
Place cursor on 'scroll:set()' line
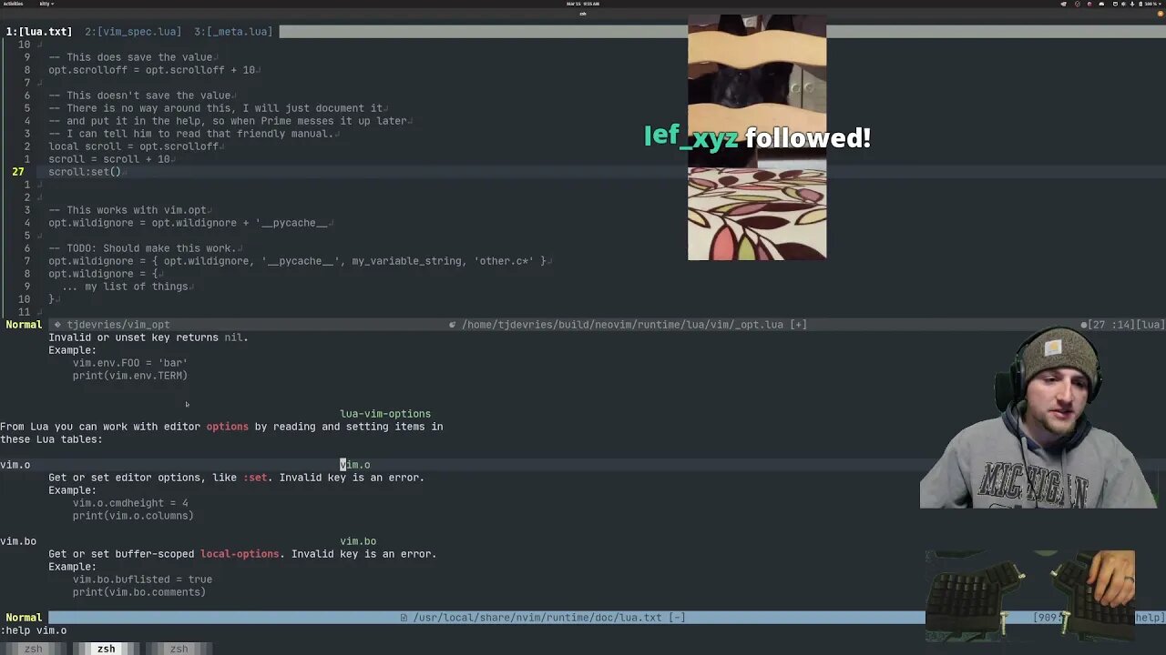pos(85,172)
